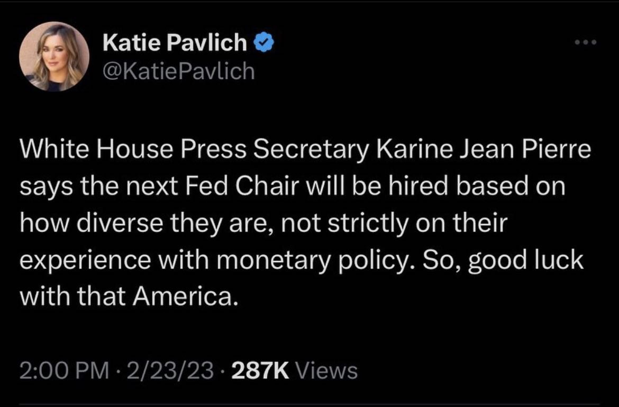Click the final line "with that America."
The image size is (619, 407).
[129, 296]
